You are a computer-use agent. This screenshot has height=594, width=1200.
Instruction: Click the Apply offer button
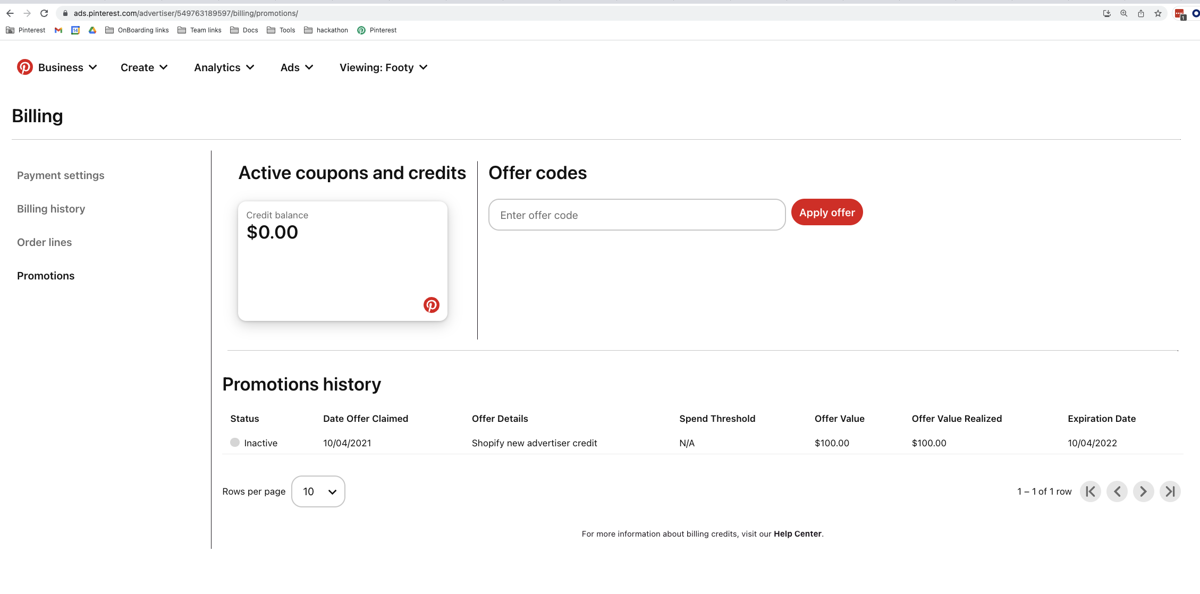[x=827, y=212]
